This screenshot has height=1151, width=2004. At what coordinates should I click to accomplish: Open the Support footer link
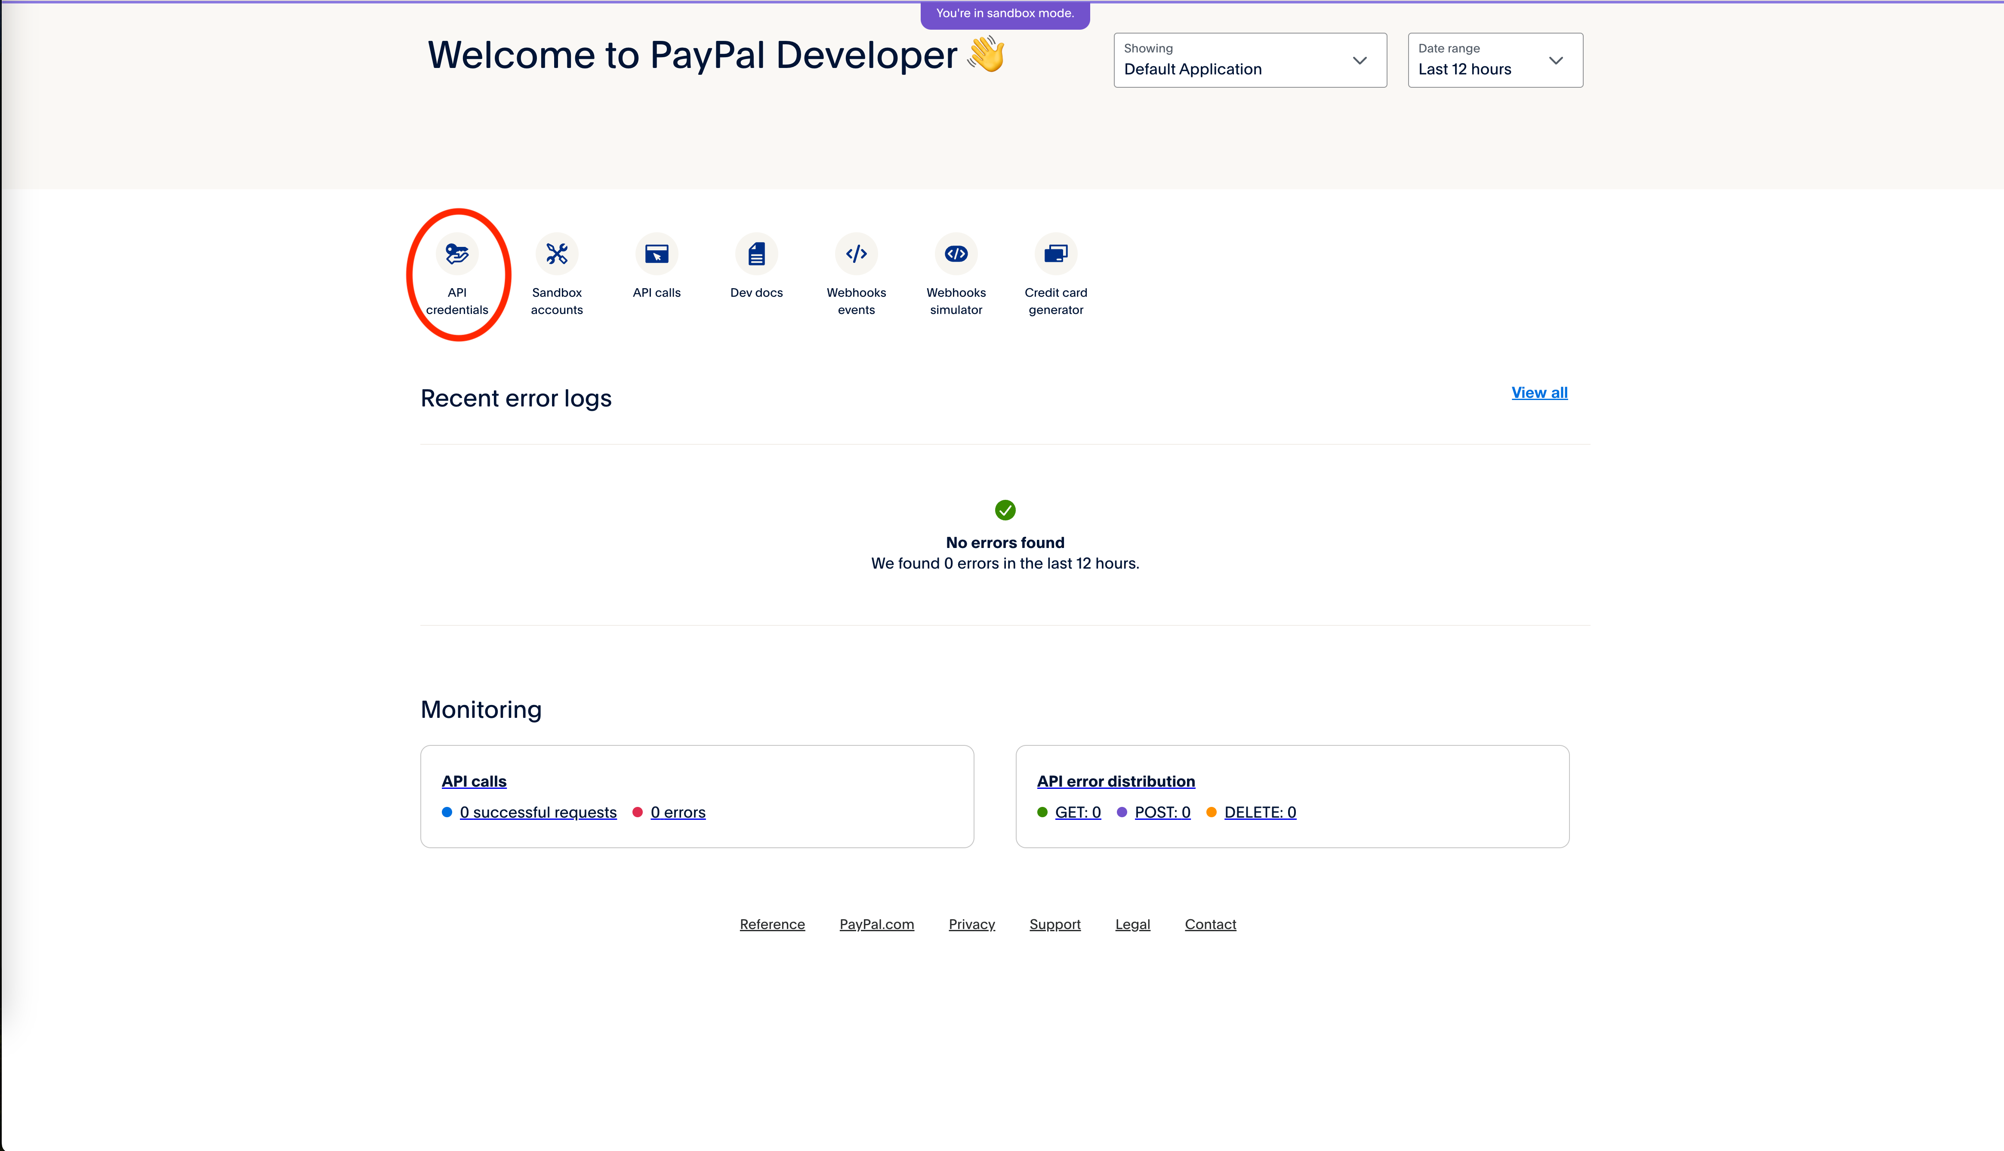(1054, 924)
